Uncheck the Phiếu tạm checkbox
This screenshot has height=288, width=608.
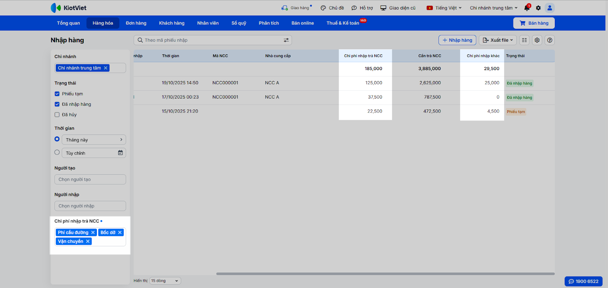tap(57, 94)
